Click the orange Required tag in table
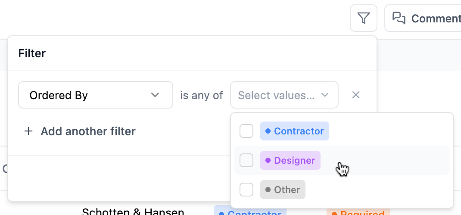 pos(358,212)
